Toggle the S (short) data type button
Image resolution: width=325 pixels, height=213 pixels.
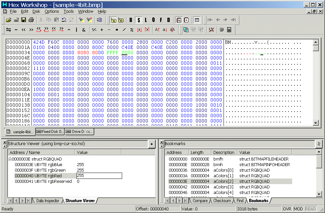139,20
